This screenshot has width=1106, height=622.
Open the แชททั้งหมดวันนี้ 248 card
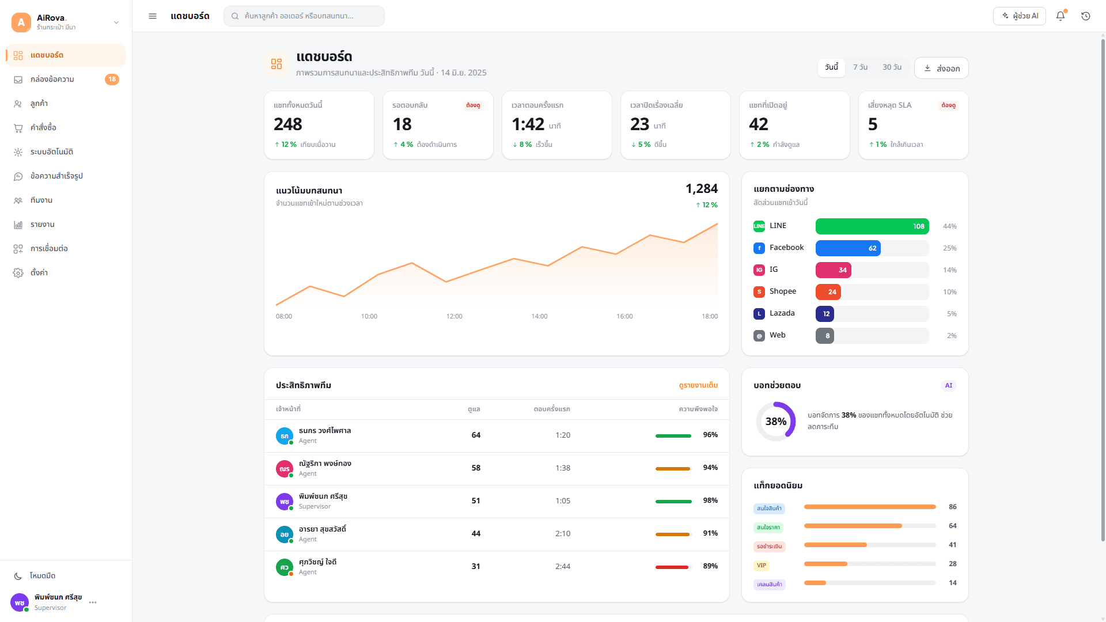319,125
